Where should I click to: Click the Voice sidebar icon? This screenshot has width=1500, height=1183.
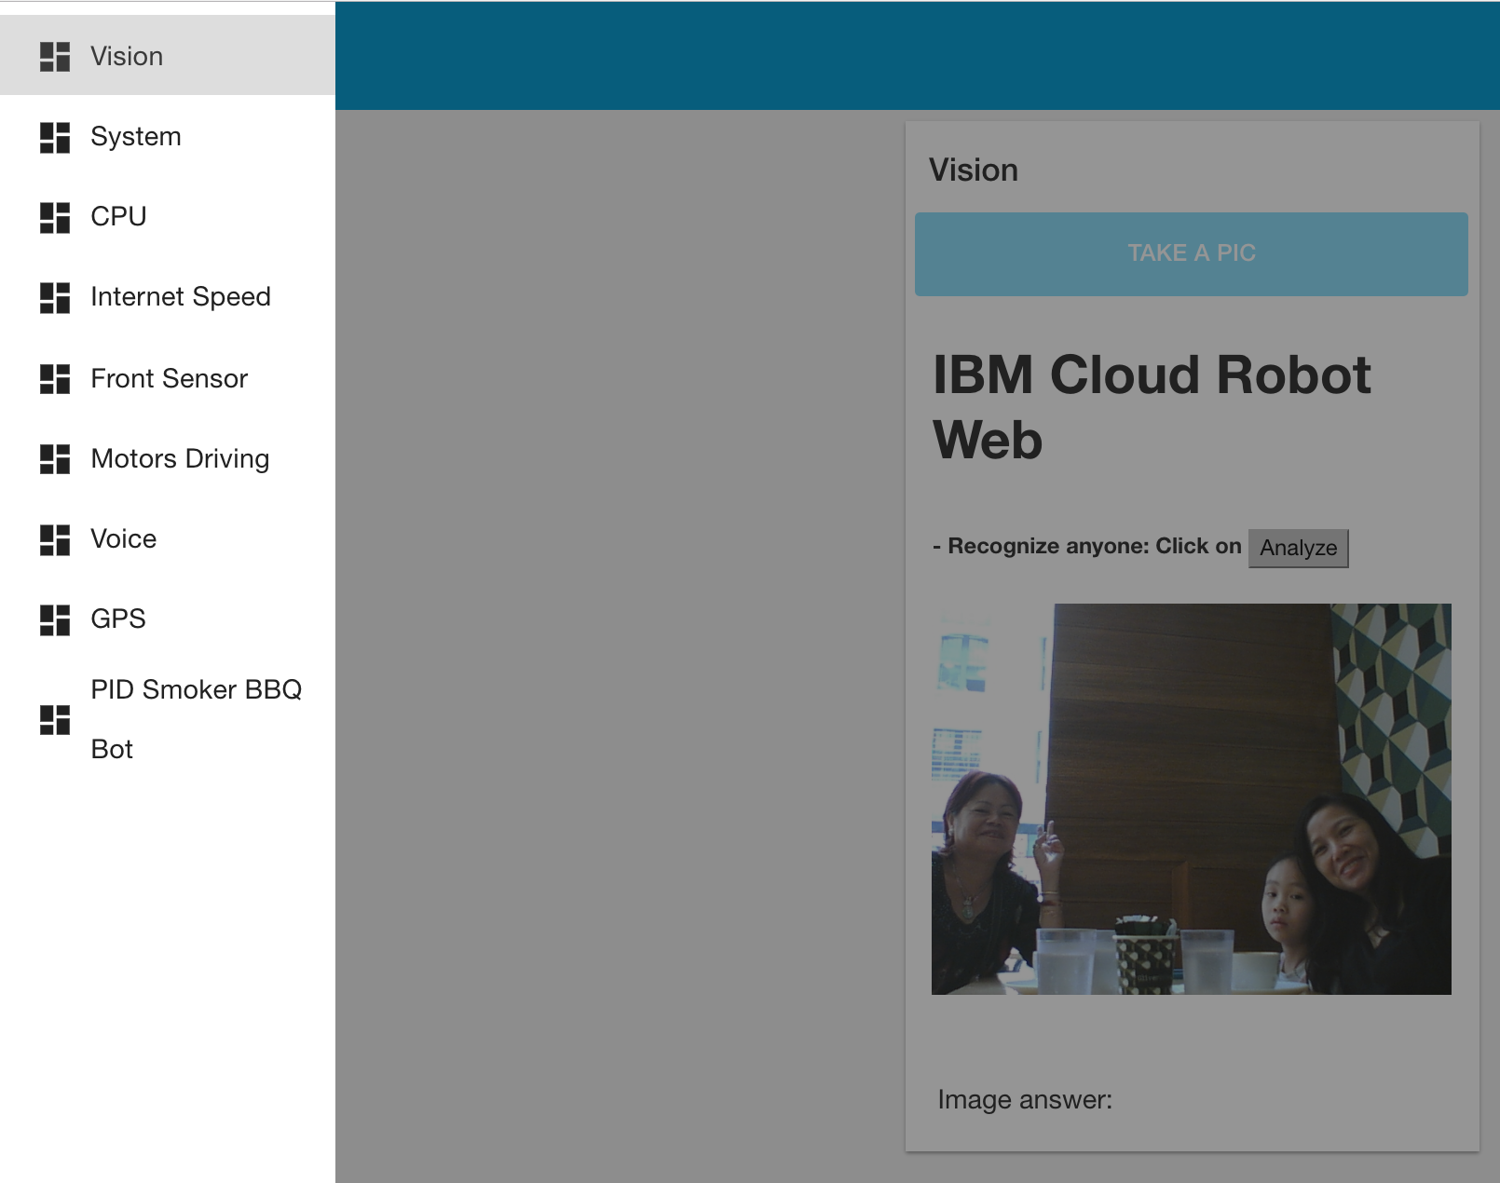[x=55, y=537]
